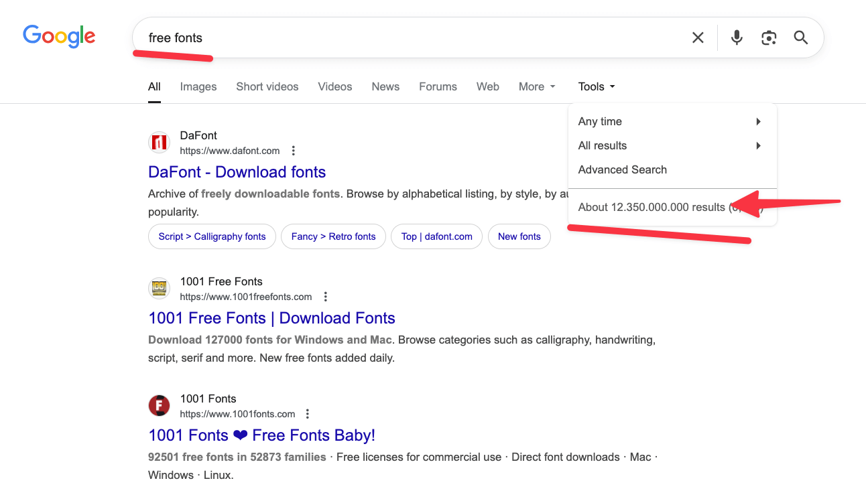Open three-dot menu beside 1001freefonts.com URL
The image size is (866, 499).
pos(325,297)
